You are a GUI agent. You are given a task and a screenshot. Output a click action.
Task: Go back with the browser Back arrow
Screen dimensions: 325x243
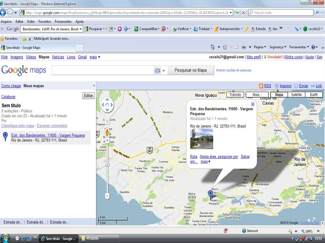coord(3,12)
